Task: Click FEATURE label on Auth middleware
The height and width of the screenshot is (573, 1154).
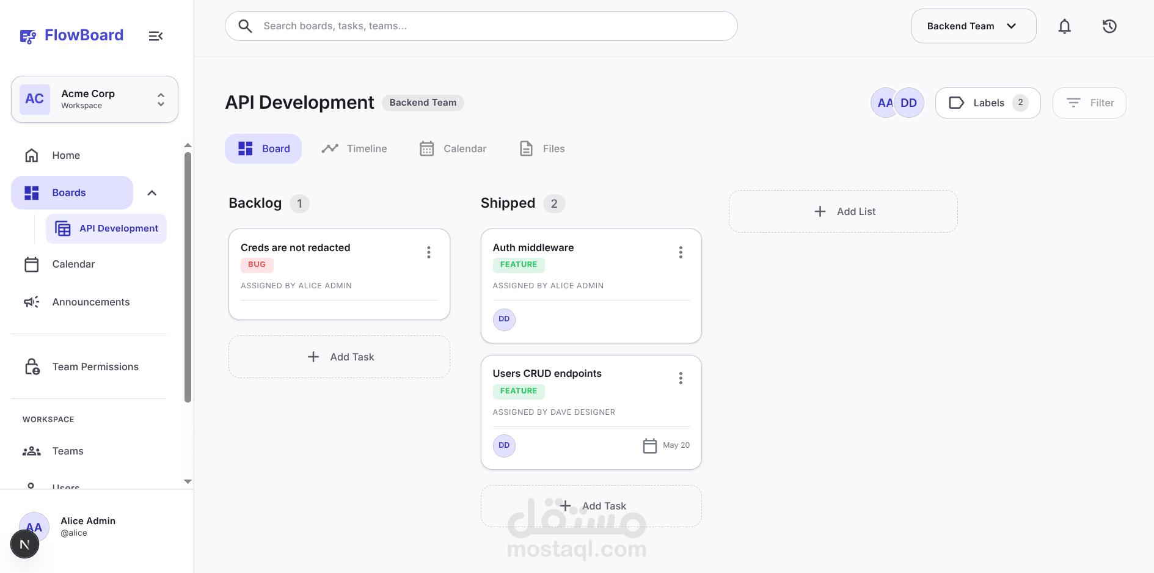Action: point(519,265)
